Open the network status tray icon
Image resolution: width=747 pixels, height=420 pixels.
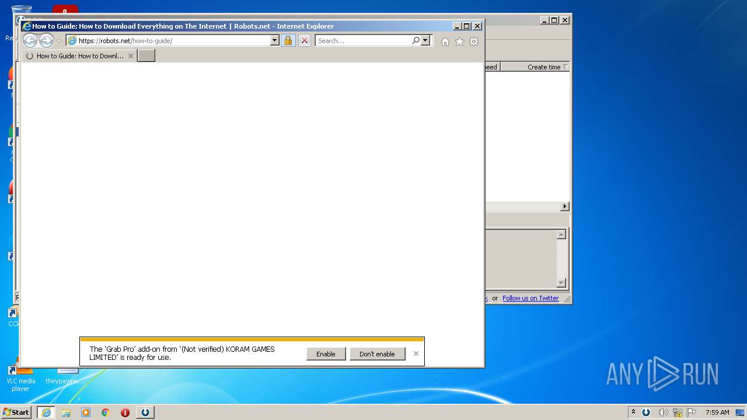(x=678, y=412)
